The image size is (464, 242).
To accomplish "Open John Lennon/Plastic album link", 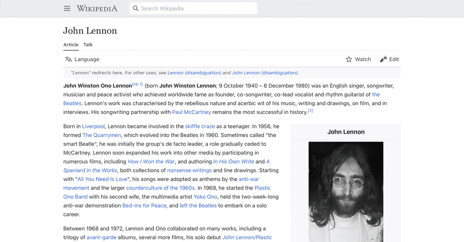I will coord(247,237).
